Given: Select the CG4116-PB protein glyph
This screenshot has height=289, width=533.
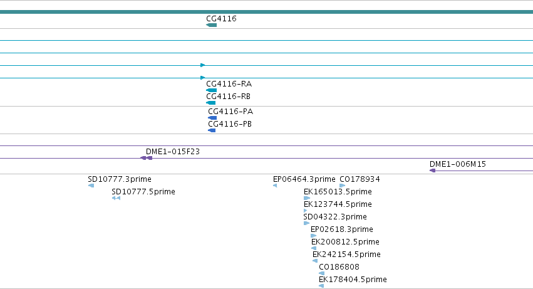Looking at the screenshot, I should point(212,130).
